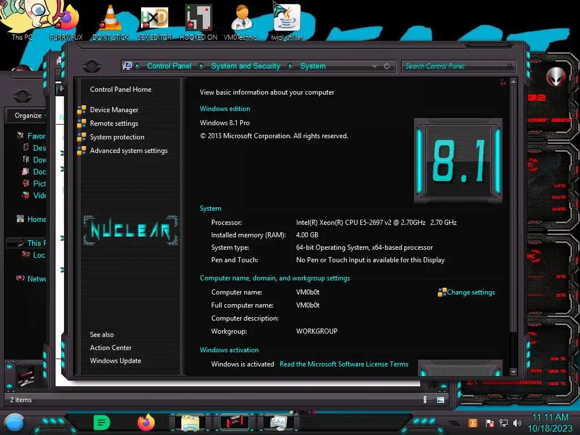Screen dimensions: 580x435
Task: Click the computer icon in address bar
Action: [x=127, y=66]
